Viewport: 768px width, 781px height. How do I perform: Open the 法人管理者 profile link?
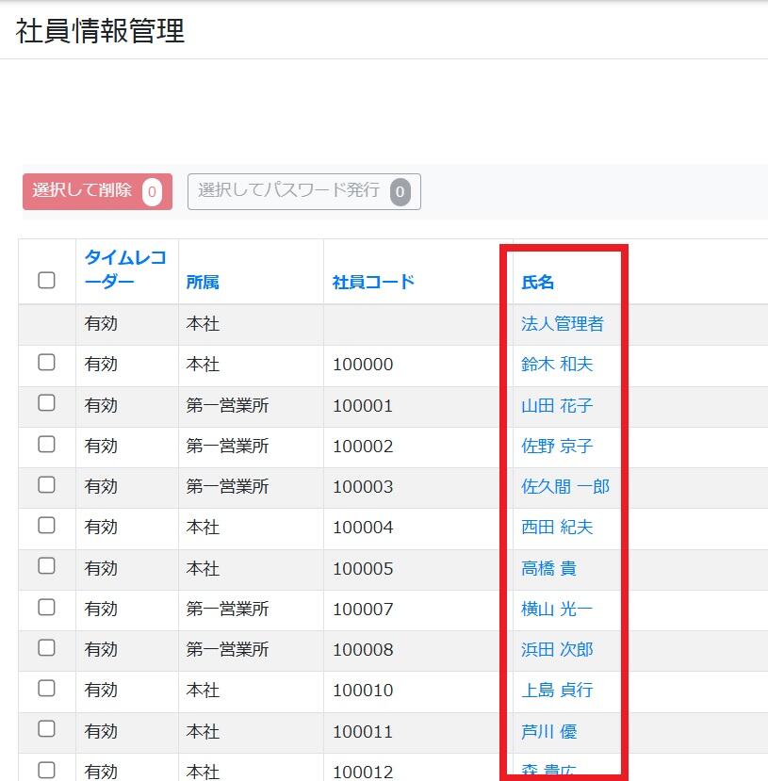[x=562, y=323]
